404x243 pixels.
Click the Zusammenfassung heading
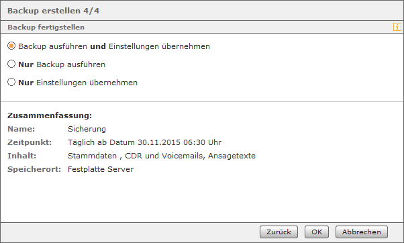[50, 115]
